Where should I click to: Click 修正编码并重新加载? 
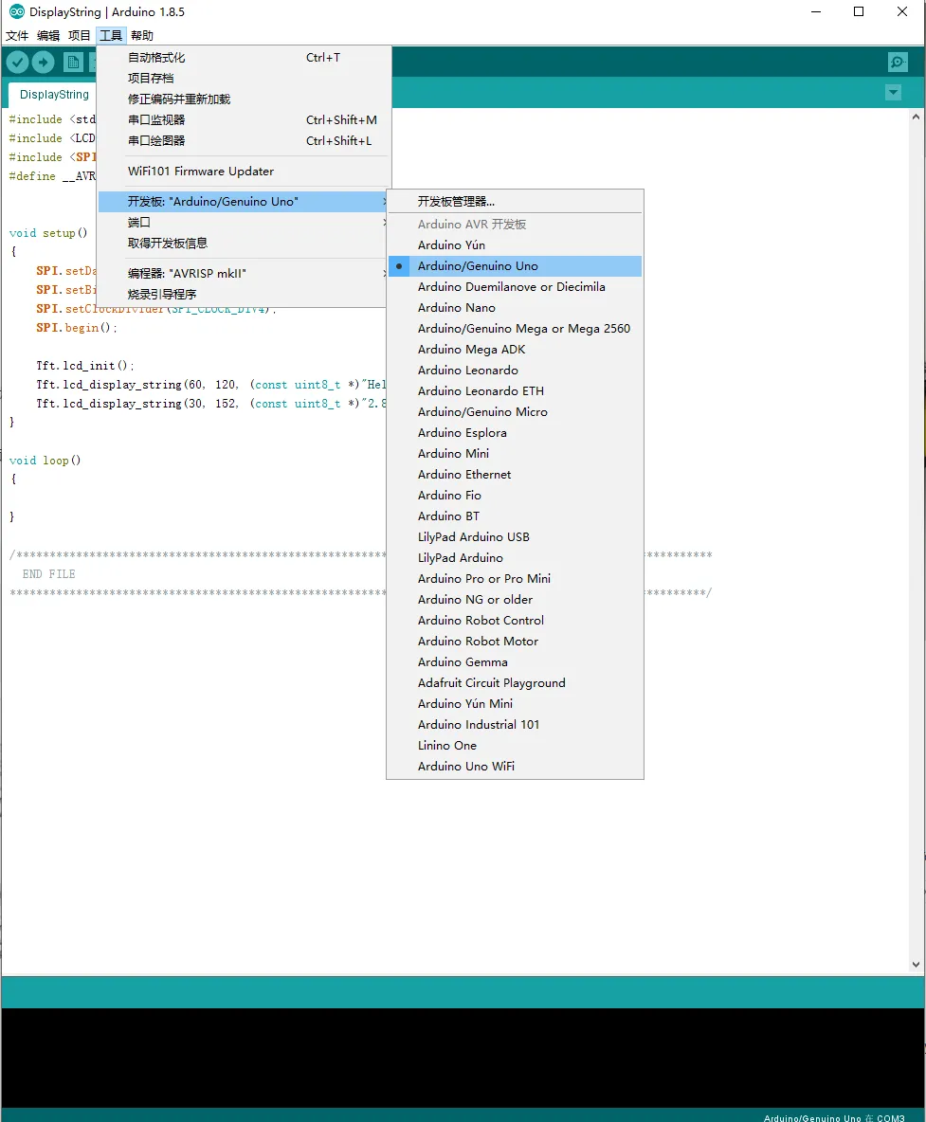click(x=245, y=100)
